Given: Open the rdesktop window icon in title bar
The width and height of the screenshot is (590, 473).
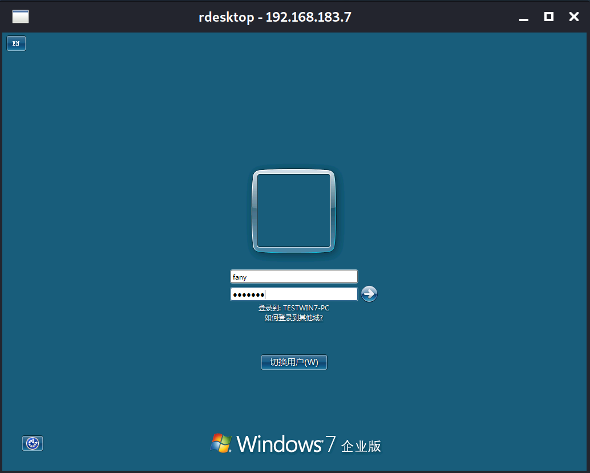Looking at the screenshot, I should pos(20,17).
